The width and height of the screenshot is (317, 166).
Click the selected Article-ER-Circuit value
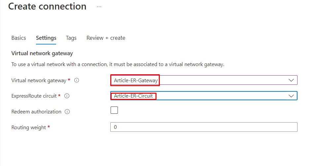[133, 96]
